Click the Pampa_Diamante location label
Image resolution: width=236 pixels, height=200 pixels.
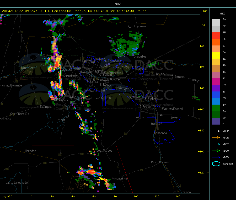(11, 85)
